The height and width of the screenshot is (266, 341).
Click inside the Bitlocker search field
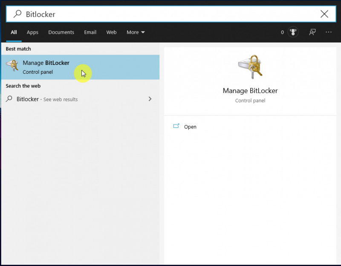coord(170,14)
